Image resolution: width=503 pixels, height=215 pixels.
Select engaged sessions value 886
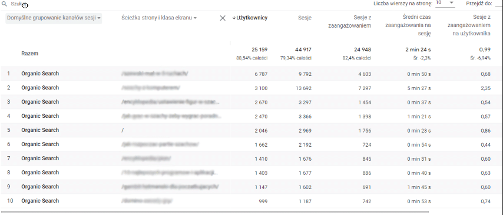coord(367,173)
